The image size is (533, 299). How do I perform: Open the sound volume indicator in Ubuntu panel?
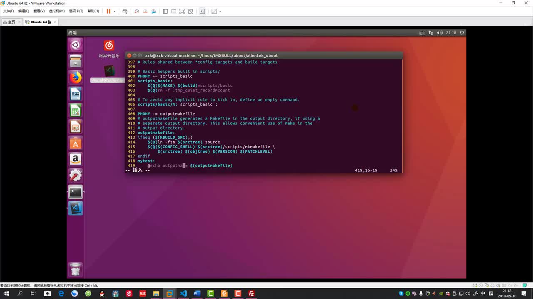440,33
